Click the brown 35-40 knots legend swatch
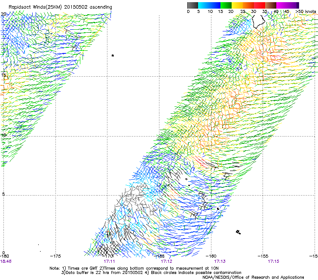The width and height of the screenshot is (318, 280). tap(271, 5)
